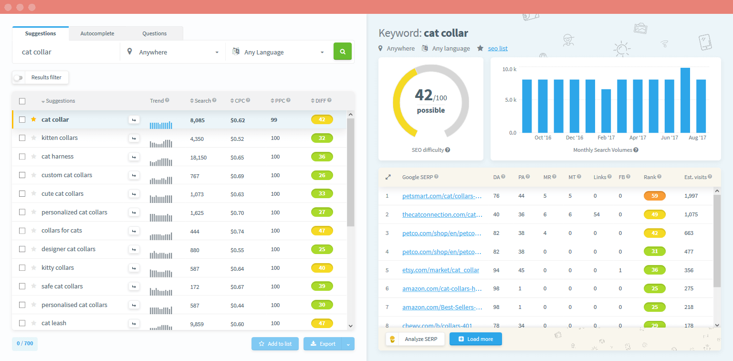
Task: Switch to the Questions tab
Action: [154, 33]
